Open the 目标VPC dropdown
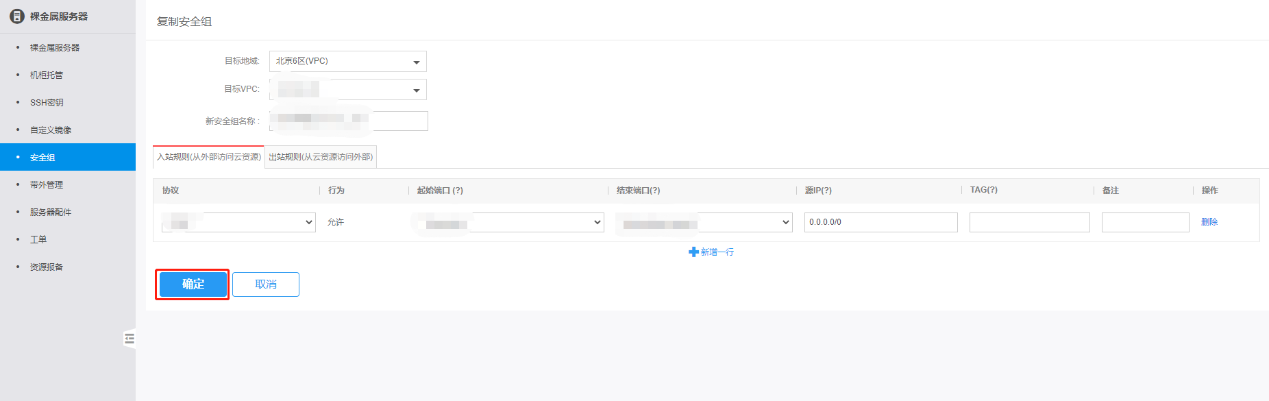This screenshot has height=401, width=1269. tap(348, 89)
